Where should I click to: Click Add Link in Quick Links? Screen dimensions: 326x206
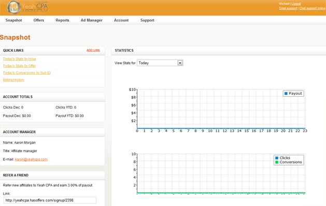(93, 50)
